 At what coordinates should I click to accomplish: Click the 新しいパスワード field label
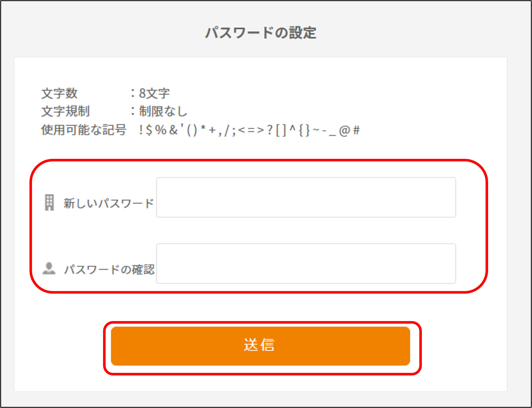pyautogui.click(x=108, y=203)
